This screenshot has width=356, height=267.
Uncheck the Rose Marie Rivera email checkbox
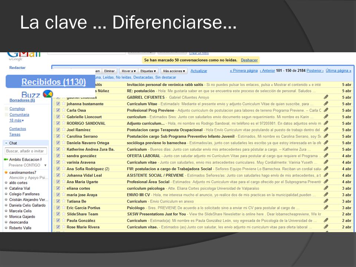[58, 227]
